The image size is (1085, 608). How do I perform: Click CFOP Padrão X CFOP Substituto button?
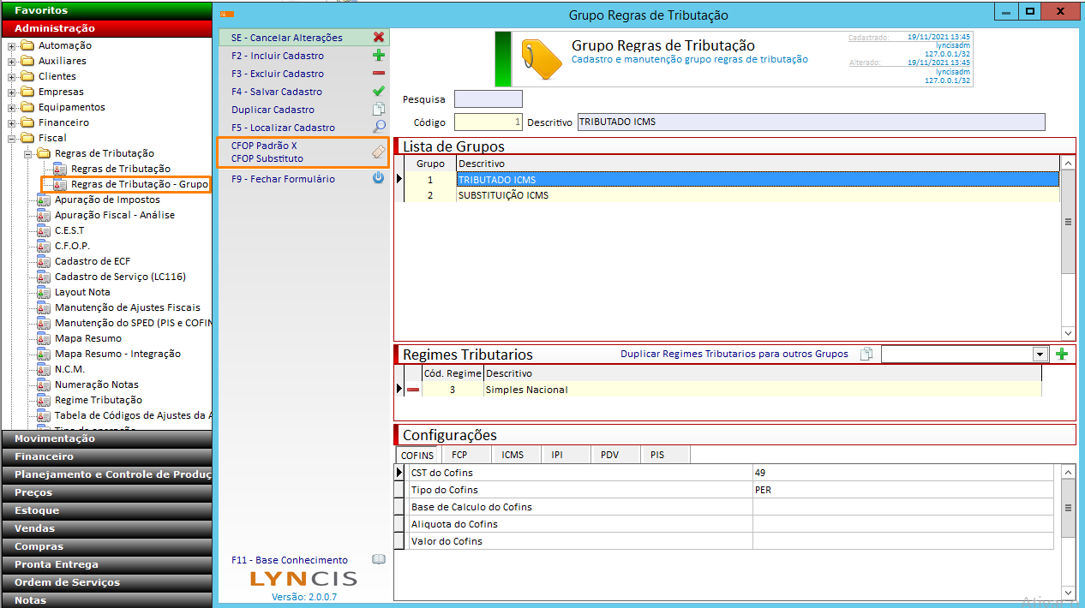pos(303,152)
